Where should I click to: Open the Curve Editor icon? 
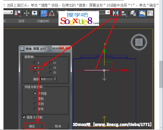pyautogui.click(x=150, y=13)
